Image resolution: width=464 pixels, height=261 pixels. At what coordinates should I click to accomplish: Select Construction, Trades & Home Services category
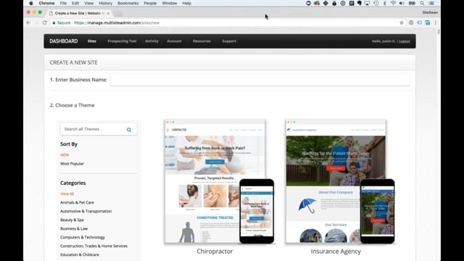click(94, 246)
